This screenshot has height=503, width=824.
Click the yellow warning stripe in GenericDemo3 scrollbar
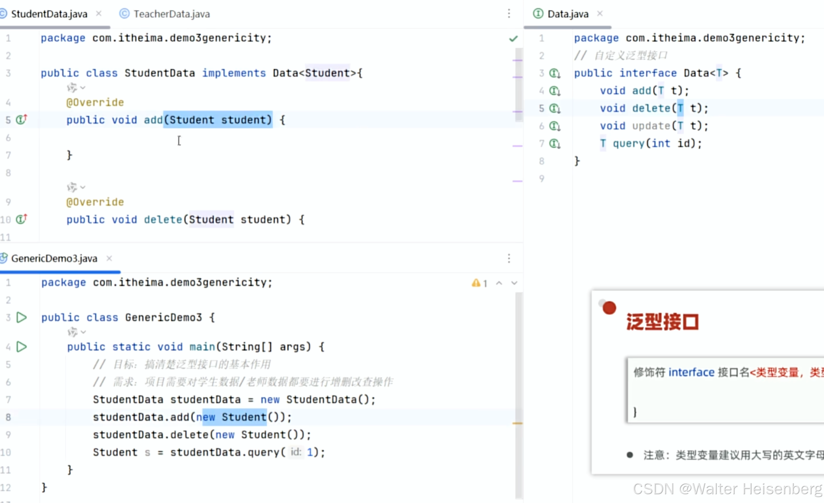tap(518, 423)
